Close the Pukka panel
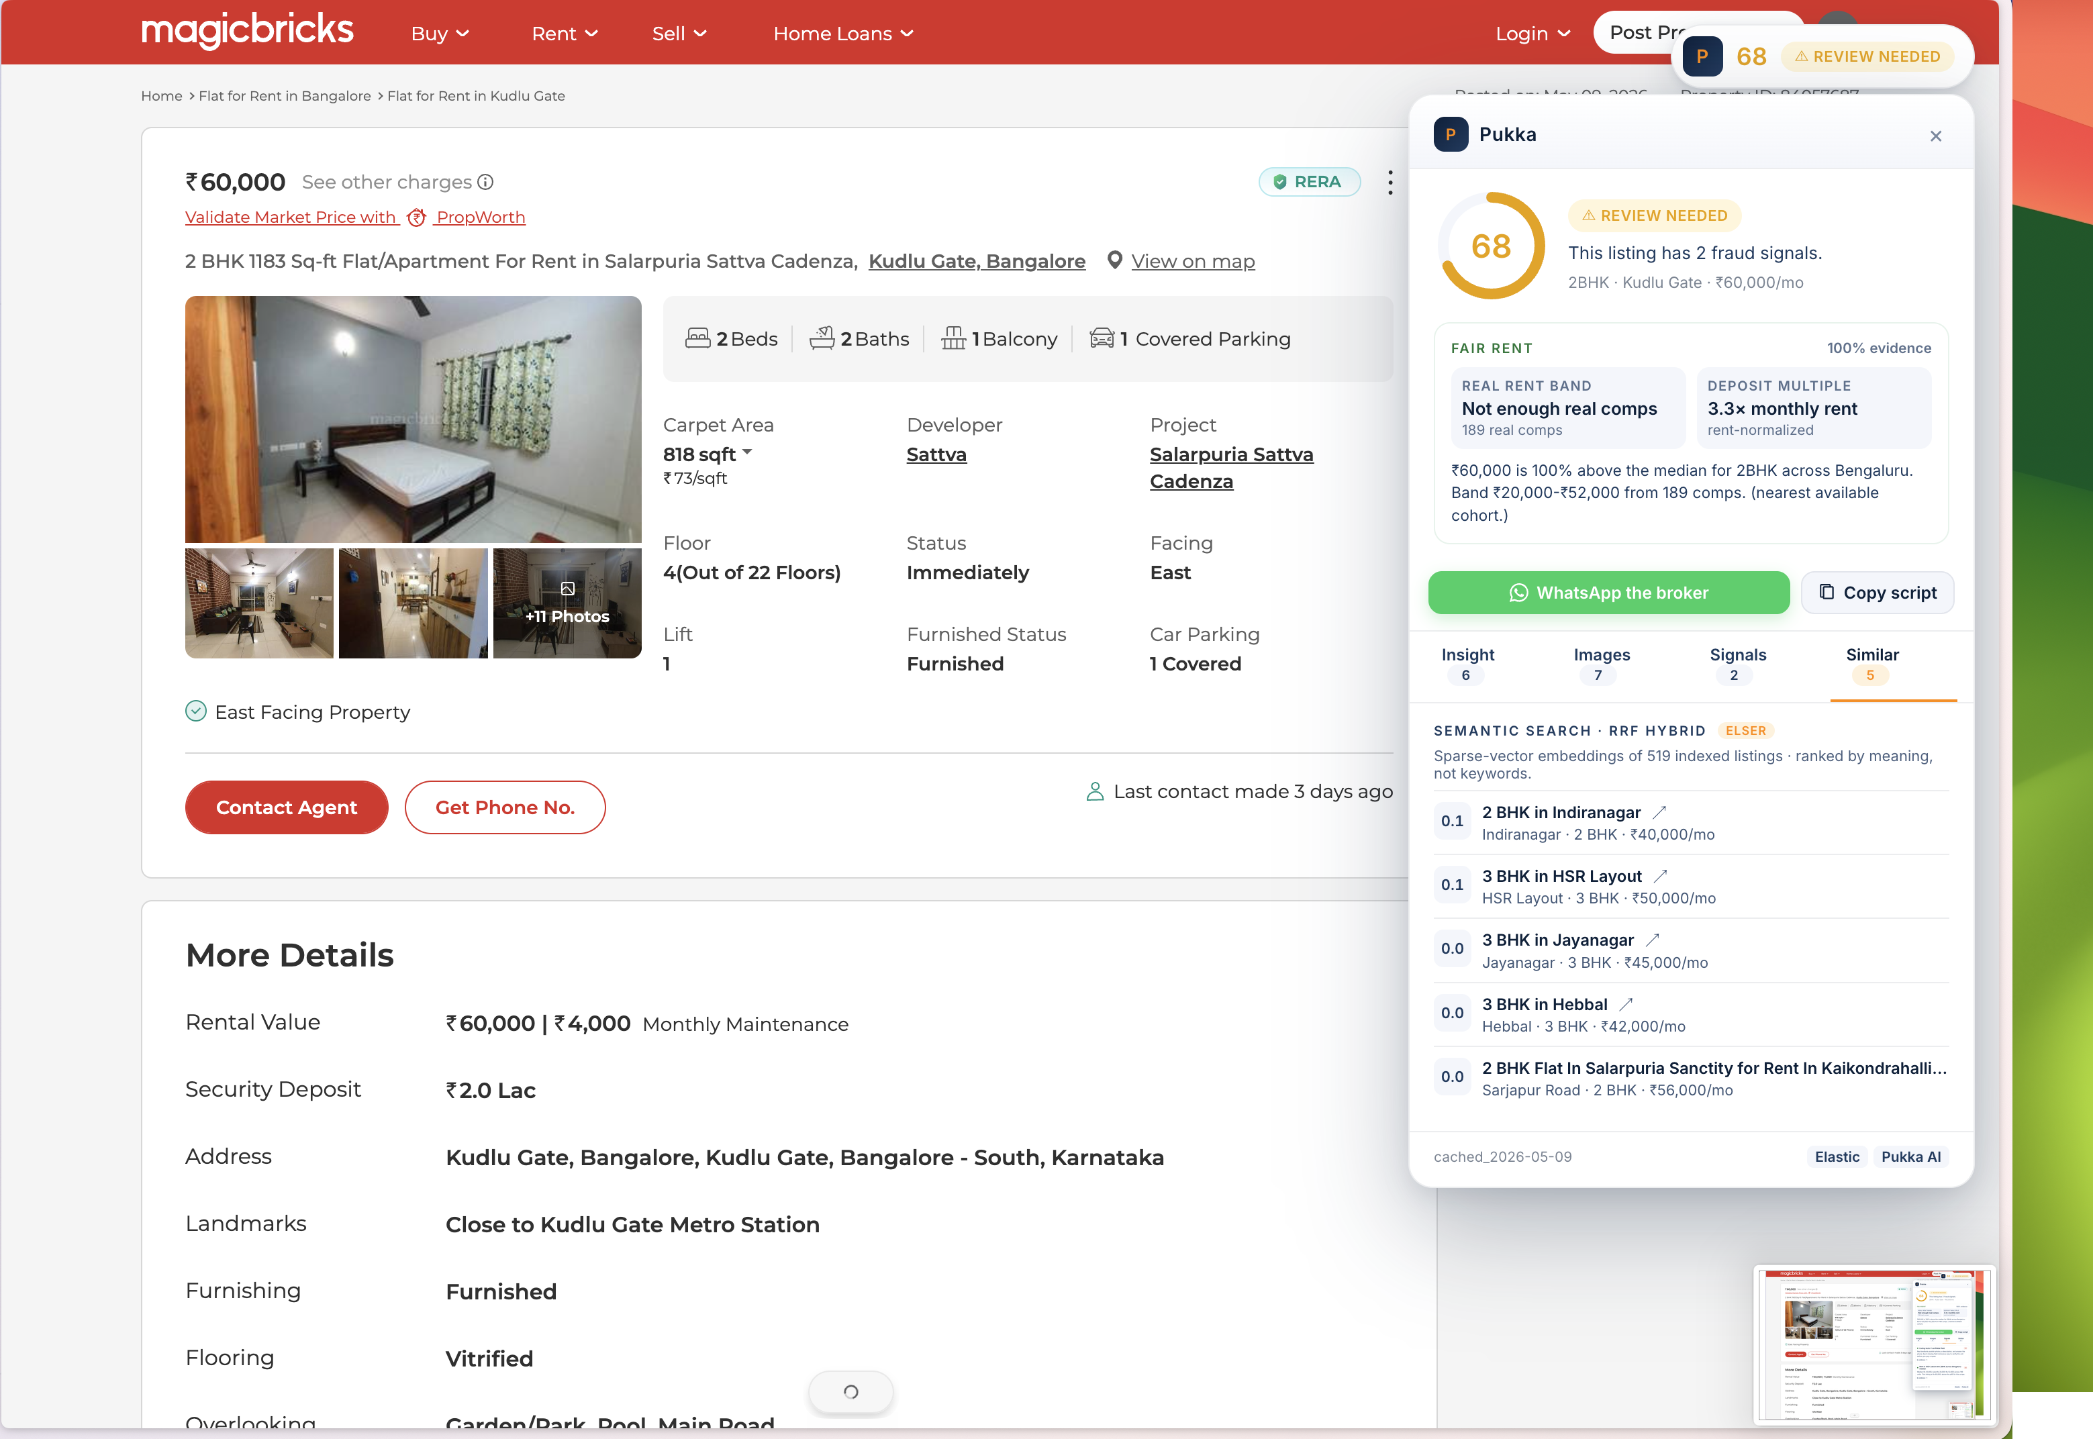2093x1439 pixels. point(1935,136)
